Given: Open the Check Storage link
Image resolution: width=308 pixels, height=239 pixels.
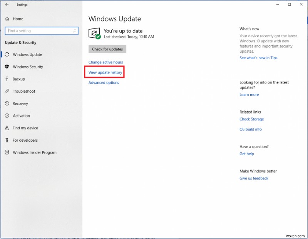Looking at the screenshot, I should tap(251, 119).
